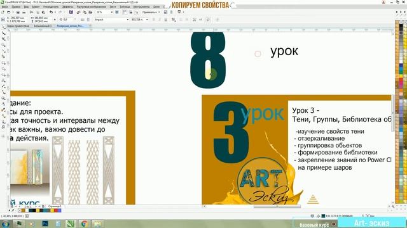Toggle full-screen preview button
Viewport: 407px width, 228px height.
pyautogui.click(x=117, y=12)
